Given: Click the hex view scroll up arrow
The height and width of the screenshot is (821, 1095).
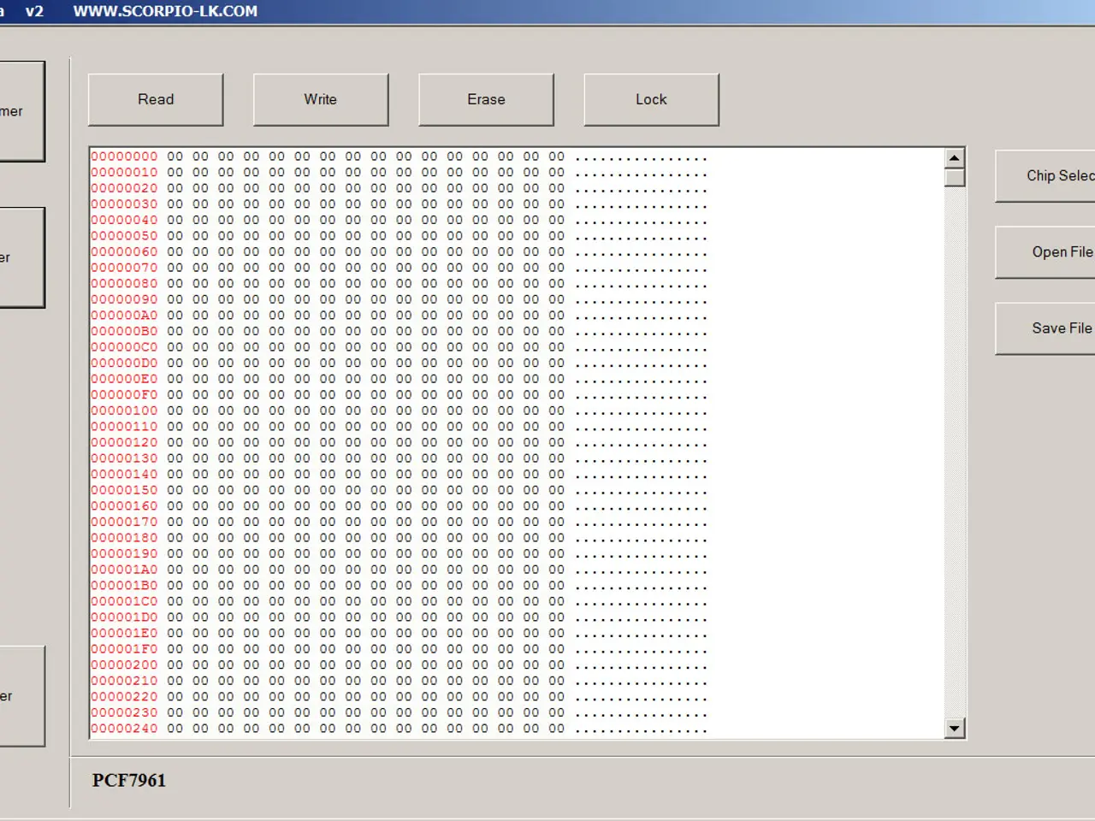Looking at the screenshot, I should click(955, 158).
